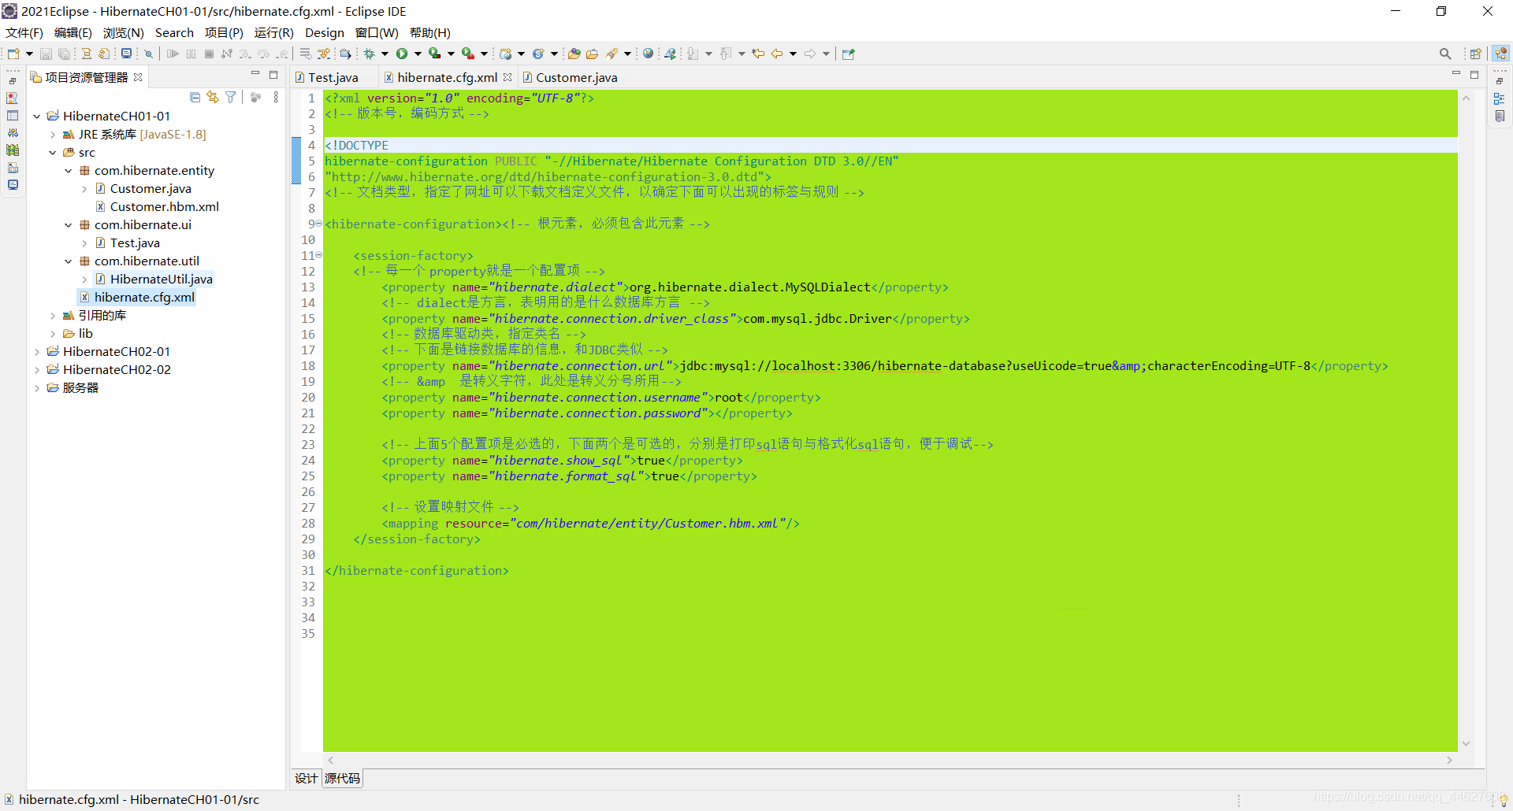Click the Run External Tools icon
The height and width of the screenshot is (811, 1513).
tap(468, 54)
